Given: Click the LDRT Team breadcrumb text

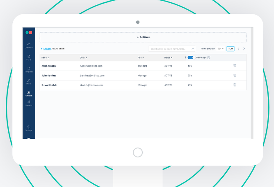Looking at the screenshot, I should coord(59,49).
